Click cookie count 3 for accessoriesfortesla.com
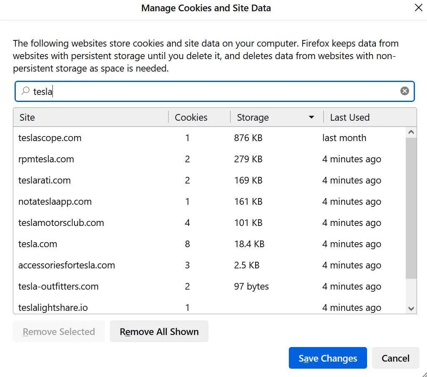 [x=187, y=265]
